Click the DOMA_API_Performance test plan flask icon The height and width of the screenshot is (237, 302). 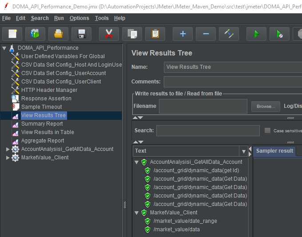click(12, 48)
